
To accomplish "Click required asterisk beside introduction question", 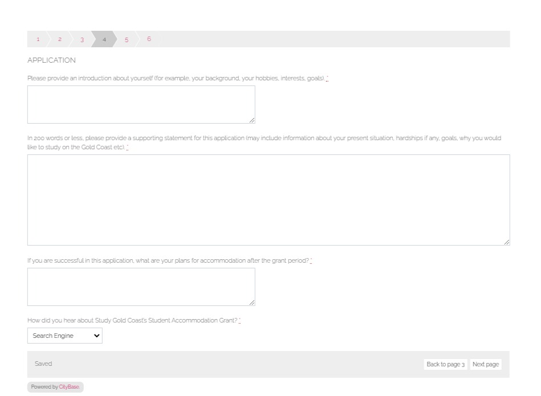I will (327, 78).
